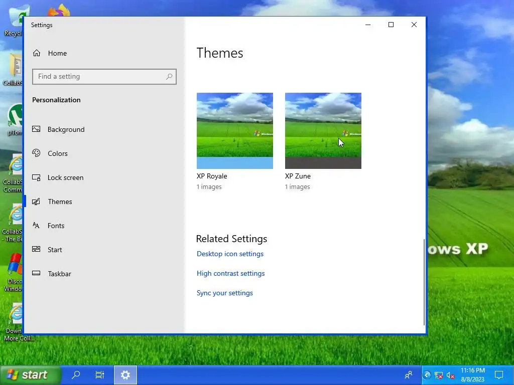Select the Download More Coll... desktop icon
Screen dimensions: 514x385
point(18,322)
